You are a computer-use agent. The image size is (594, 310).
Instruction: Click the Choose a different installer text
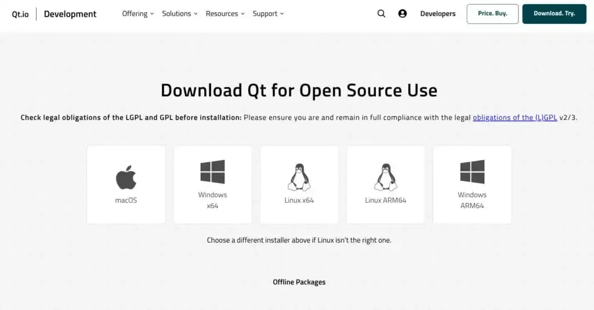click(299, 240)
